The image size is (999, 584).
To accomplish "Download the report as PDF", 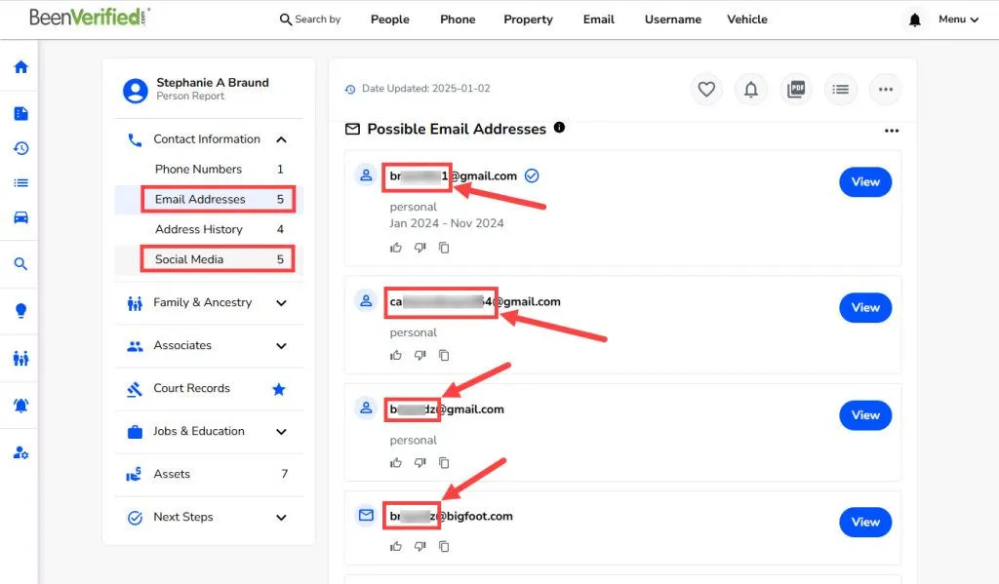I will pos(796,89).
